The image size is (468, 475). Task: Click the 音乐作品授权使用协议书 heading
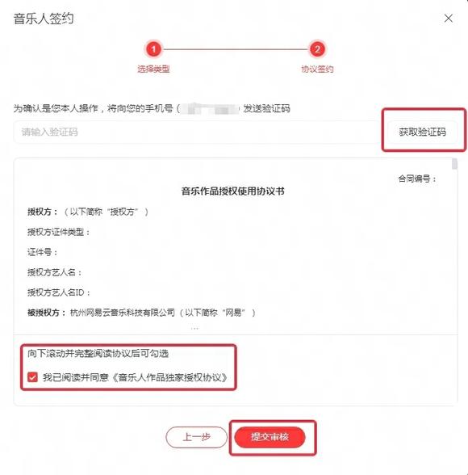tap(232, 191)
